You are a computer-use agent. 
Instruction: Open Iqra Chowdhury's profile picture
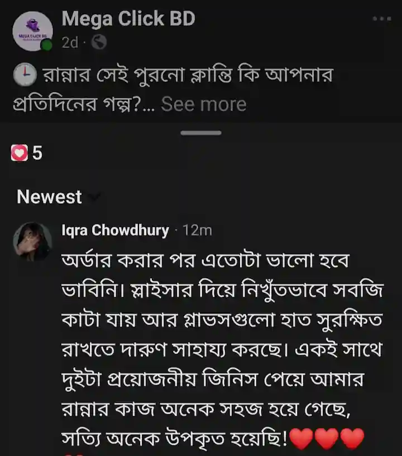click(32, 241)
